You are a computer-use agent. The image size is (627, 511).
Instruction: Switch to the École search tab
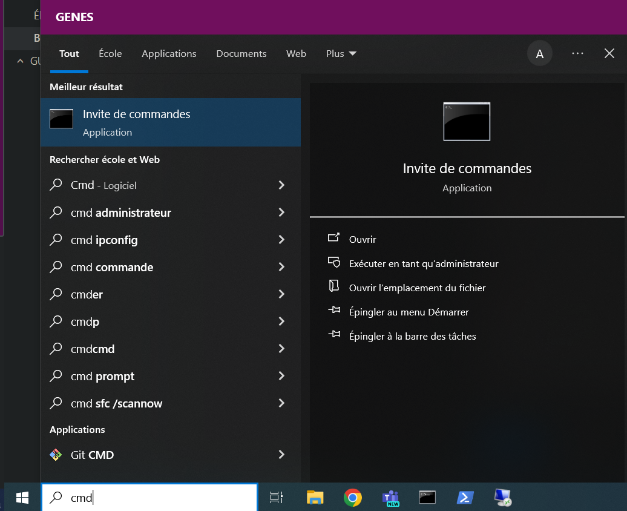(x=110, y=53)
